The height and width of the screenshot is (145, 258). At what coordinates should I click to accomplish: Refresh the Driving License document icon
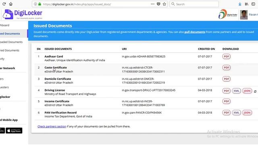coord(255,91)
